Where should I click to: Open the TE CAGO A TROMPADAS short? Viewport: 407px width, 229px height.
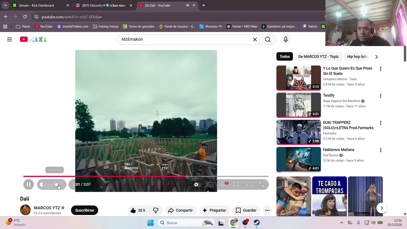point(329,196)
